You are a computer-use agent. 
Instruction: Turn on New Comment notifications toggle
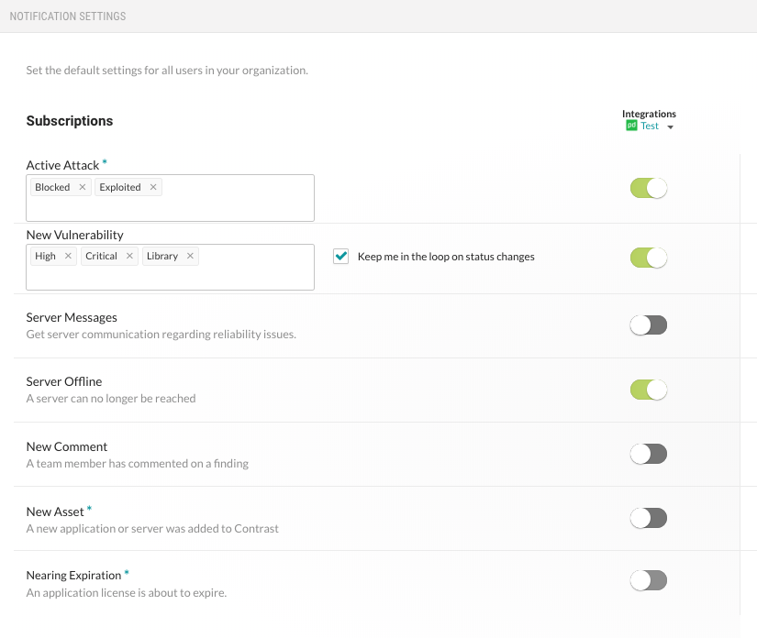pyautogui.click(x=648, y=454)
